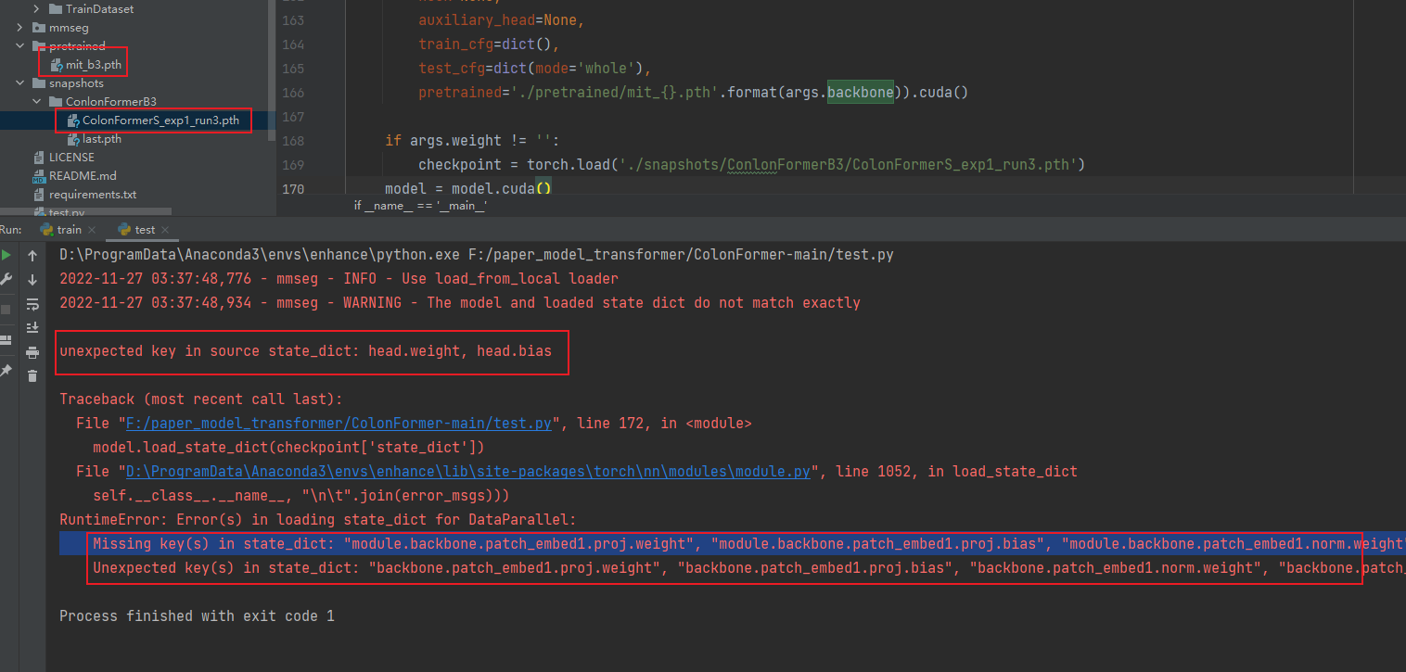Click the gray stop process square
The height and width of the screenshot is (672, 1406).
click(x=6, y=309)
